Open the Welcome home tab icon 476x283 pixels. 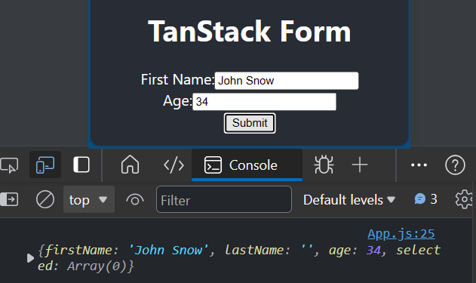[131, 165]
